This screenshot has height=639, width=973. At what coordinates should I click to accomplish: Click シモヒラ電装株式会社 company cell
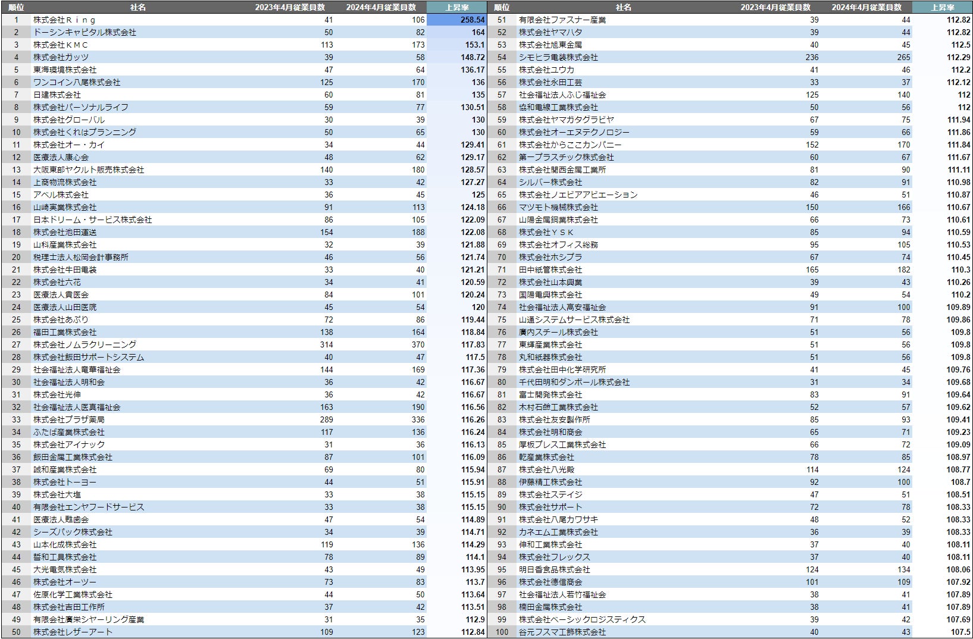click(558, 57)
